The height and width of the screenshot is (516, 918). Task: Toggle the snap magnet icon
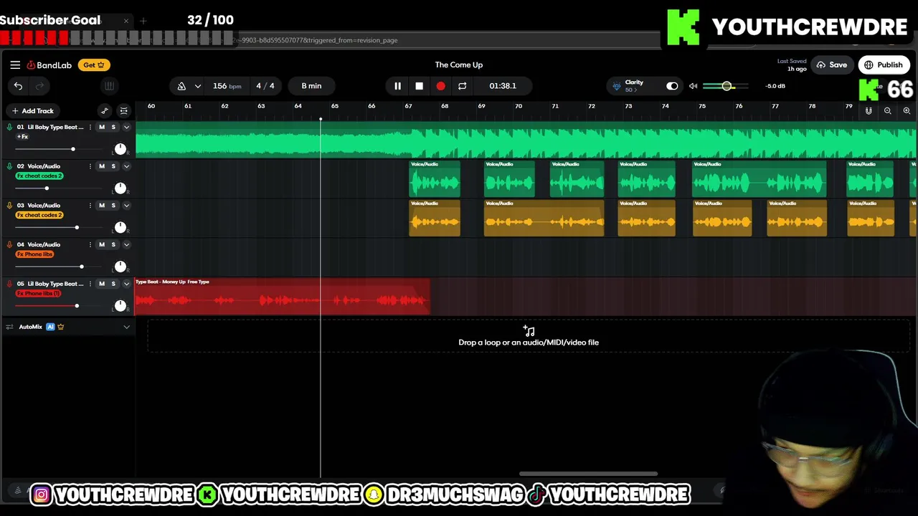coord(869,111)
